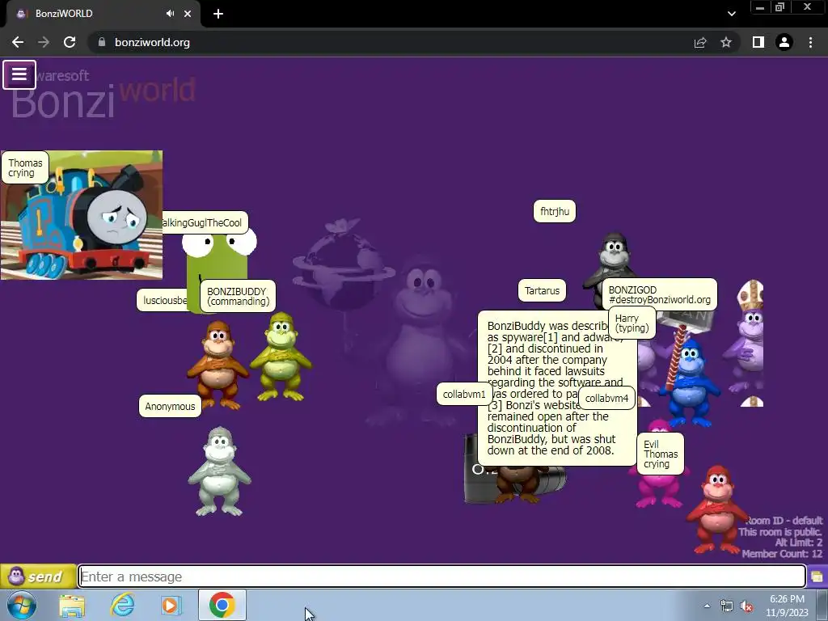This screenshot has width=828, height=621.
Task: Launch Internet Explorer from taskbar
Action: click(x=122, y=605)
